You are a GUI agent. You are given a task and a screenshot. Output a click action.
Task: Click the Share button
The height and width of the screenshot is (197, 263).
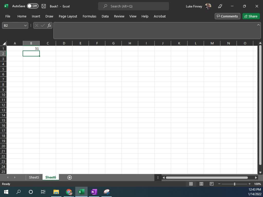[x=251, y=16]
